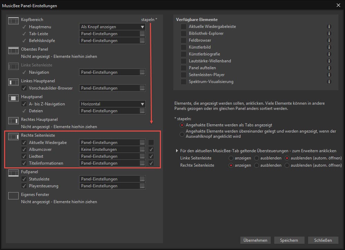This screenshot has height=250, width=345.
Task: Open Vorschaubilder-Browser settings ellipsis button
Action: pos(142,88)
